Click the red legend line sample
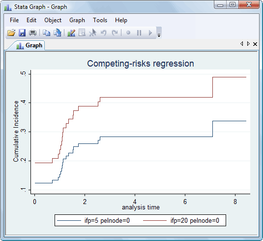The image size is (263, 241). pyautogui.click(x=155, y=221)
